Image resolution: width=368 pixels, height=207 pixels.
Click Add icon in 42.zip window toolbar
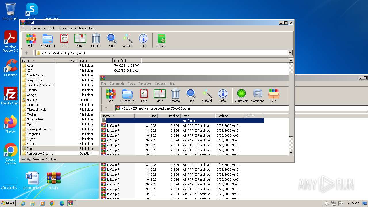(110, 96)
